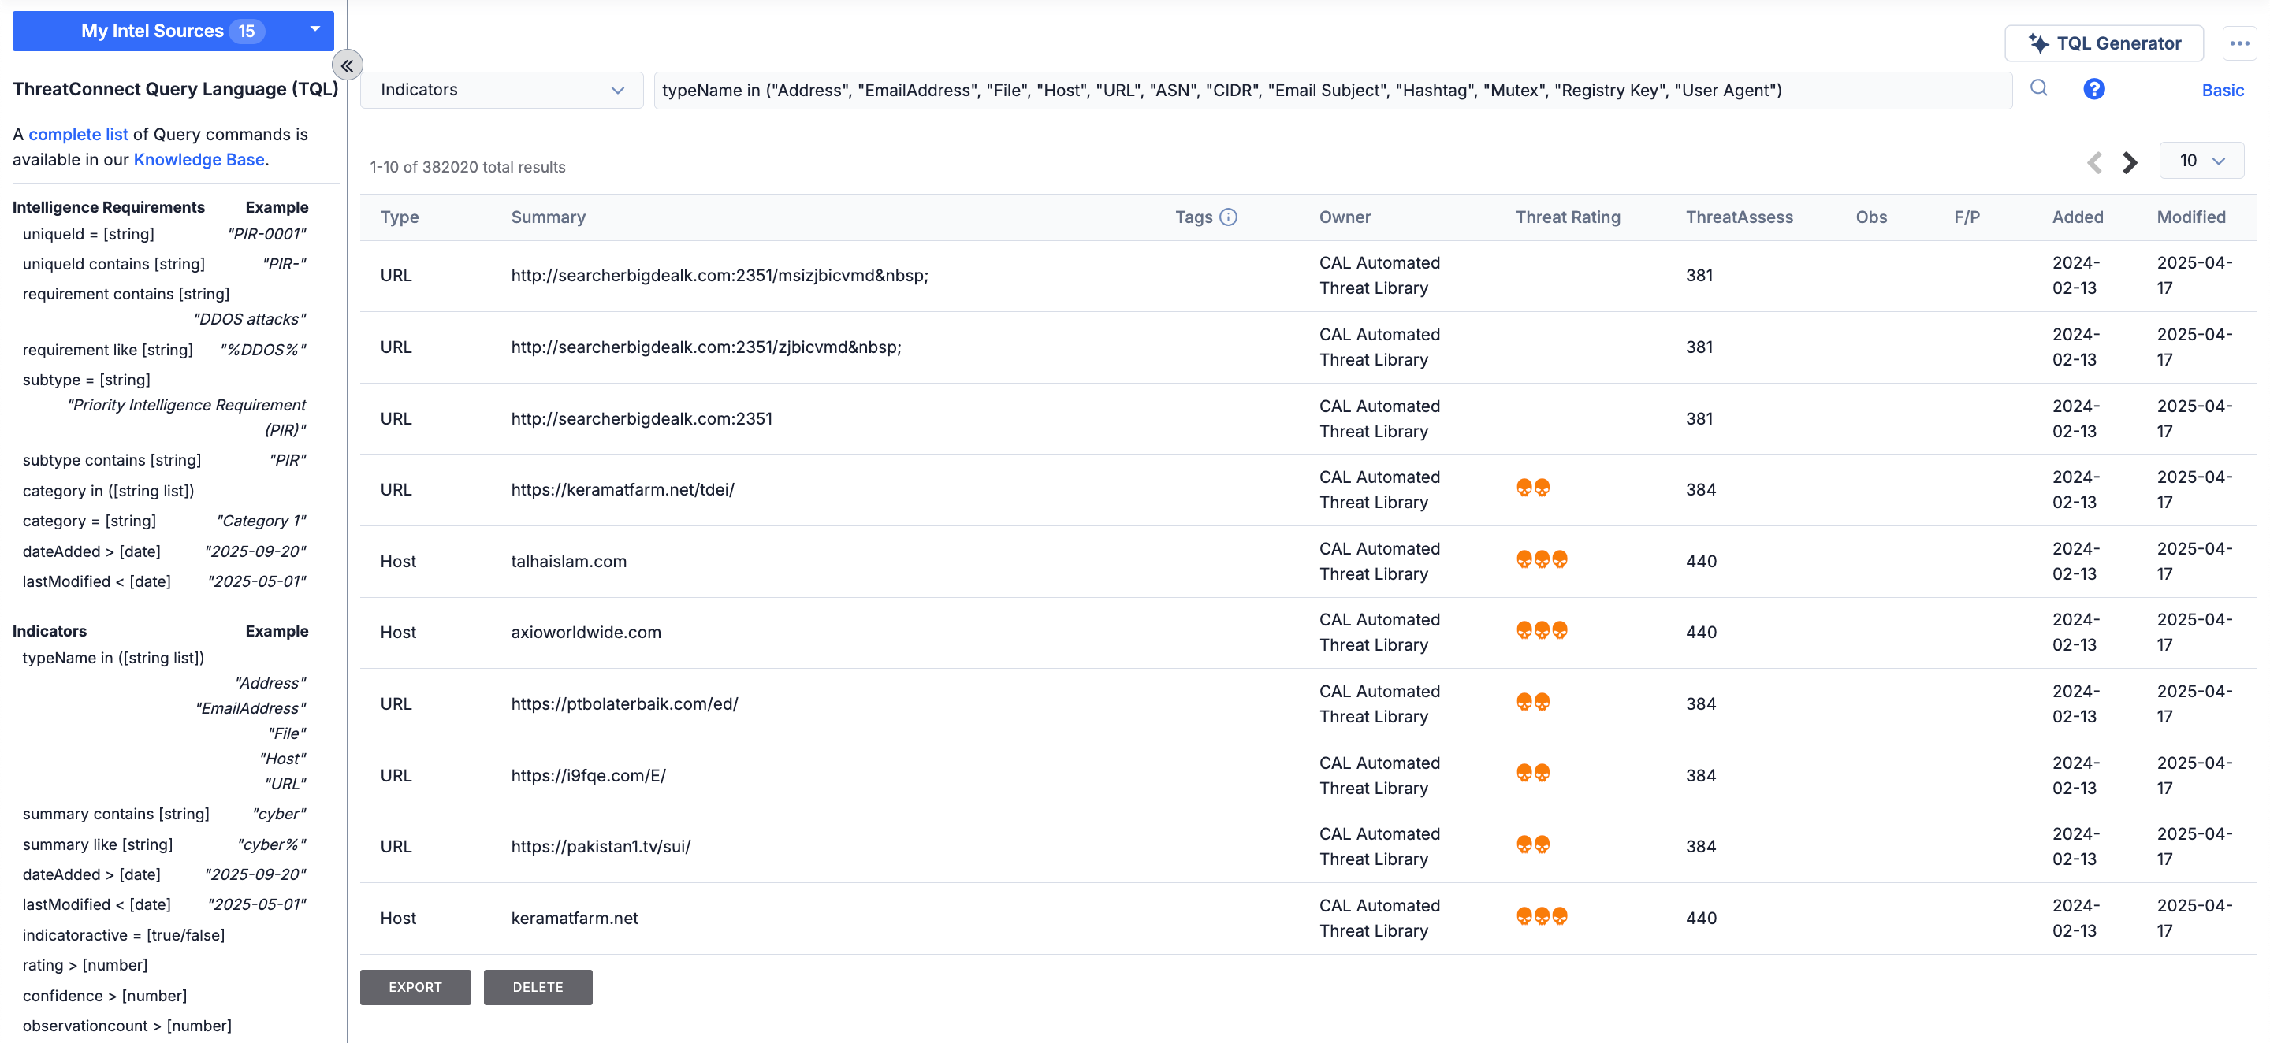Sort by Modified column header
The height and width of the screenshot is (1043, 2270).
click(x=2190, y=217)
